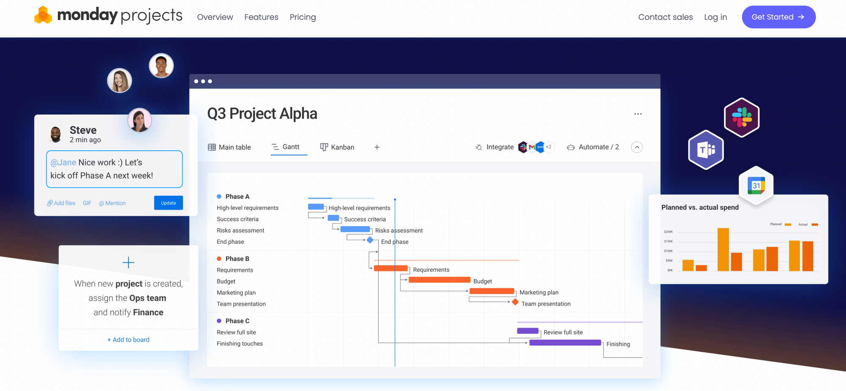
Task: Click the Get Started button
Action: 778,17
